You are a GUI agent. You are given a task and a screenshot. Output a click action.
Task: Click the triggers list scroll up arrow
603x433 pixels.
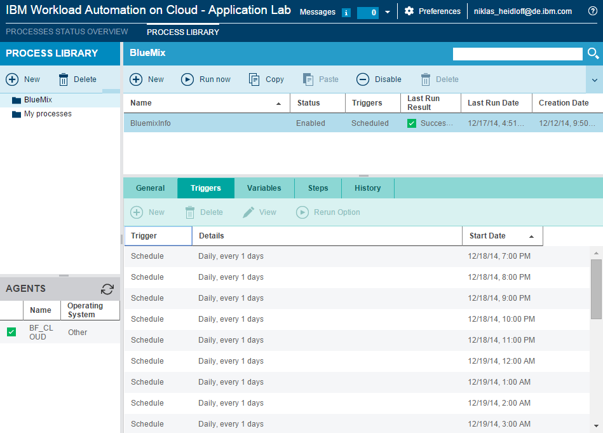(596, 253)
